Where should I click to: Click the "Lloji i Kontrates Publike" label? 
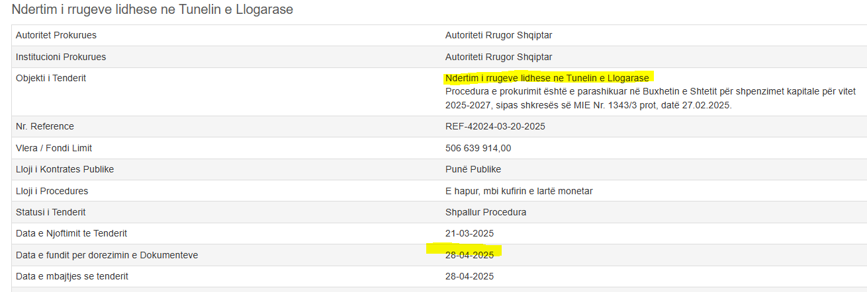click(65, 169)
